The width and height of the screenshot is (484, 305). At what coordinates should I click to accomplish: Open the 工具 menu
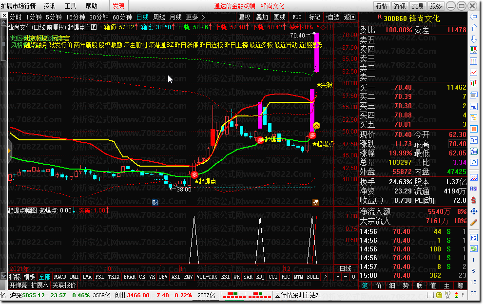70,6
